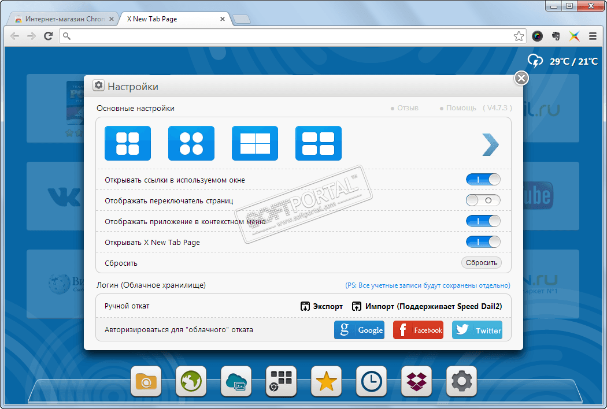
Task: Select the four circles grid layout
Action: [x=191, y=143]
